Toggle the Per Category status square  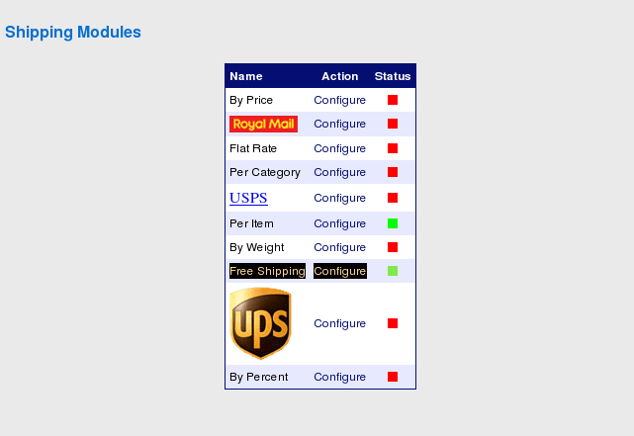(393, 172)
